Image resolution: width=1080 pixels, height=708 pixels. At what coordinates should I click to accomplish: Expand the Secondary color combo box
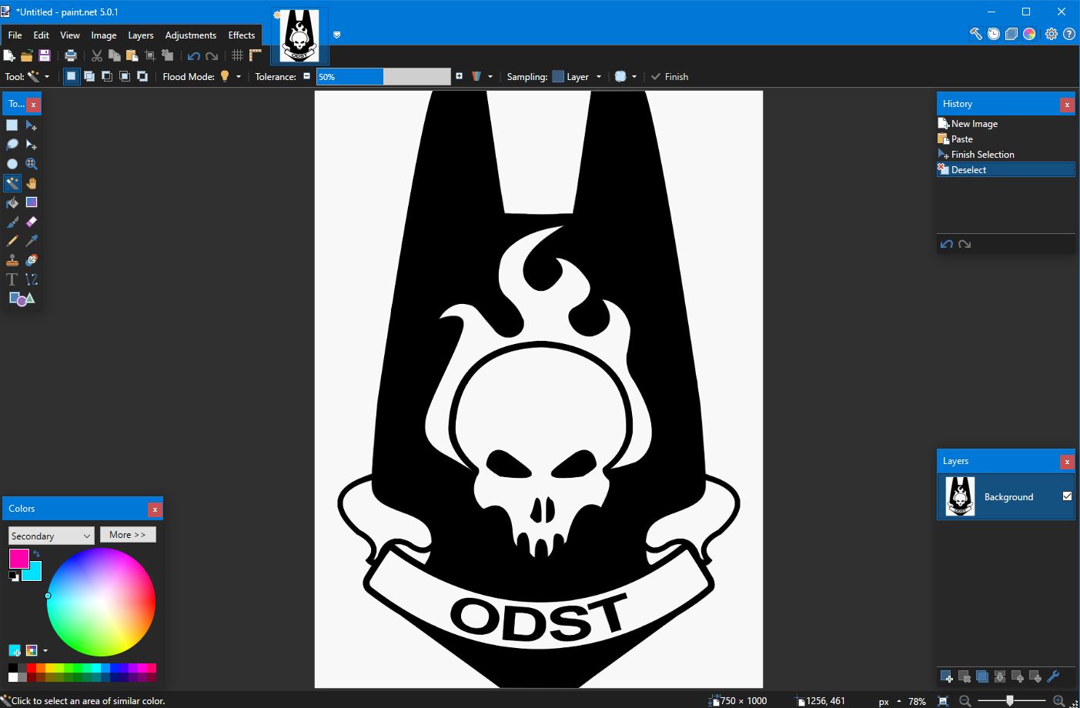[52, 536]
